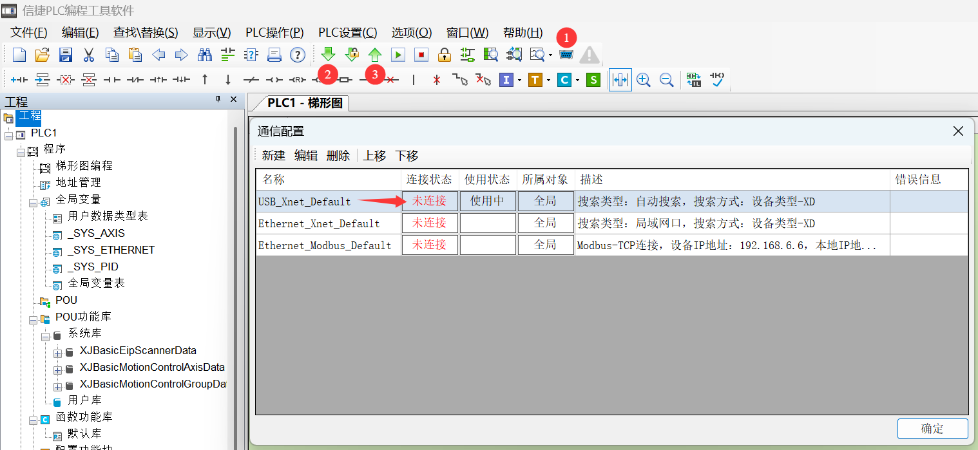Open the 编辑(E) menu
Image resolution: width=978 pixels, height=450 pixels.
[80, 33]
